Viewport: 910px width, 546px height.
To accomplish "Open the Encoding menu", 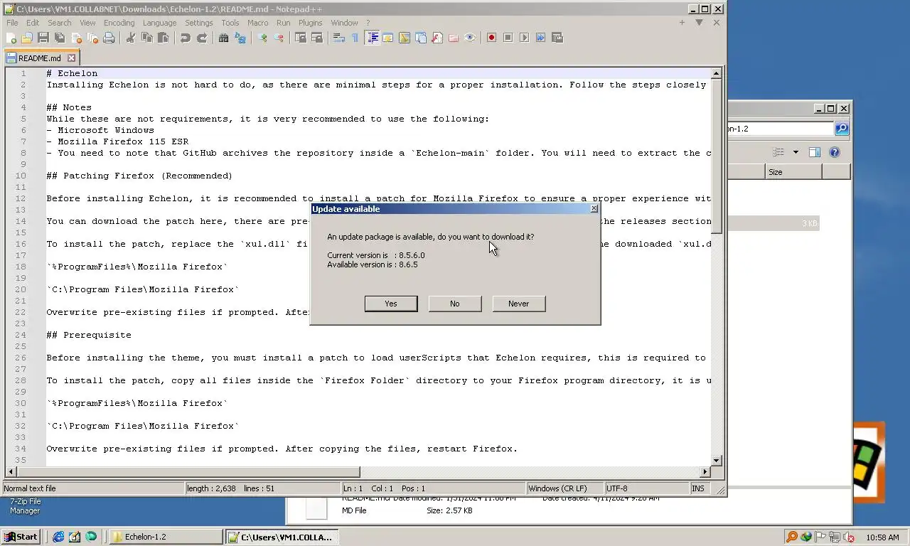I will pos(119,23).
